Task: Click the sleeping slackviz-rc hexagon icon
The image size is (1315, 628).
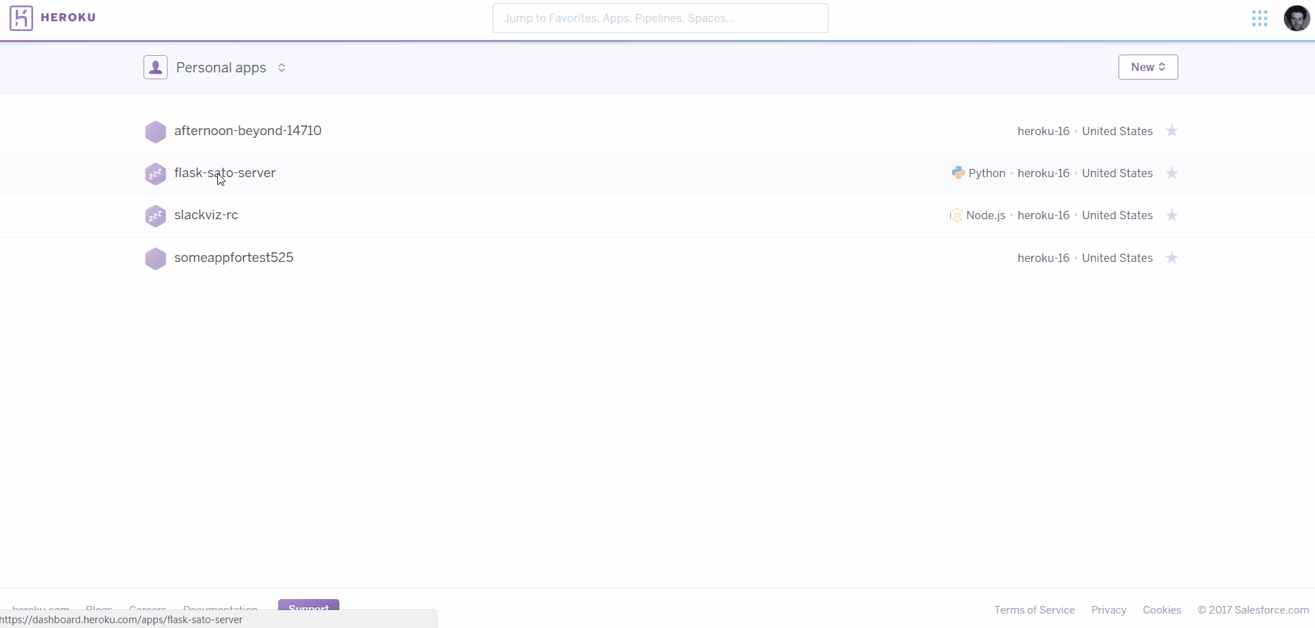Action: (156, 216)
